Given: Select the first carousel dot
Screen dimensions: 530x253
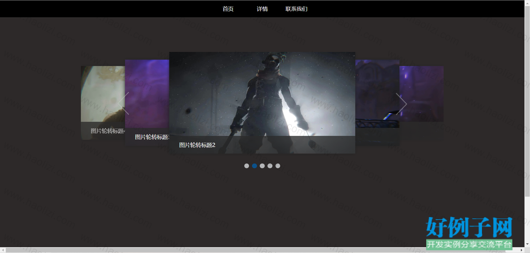Looking at the screenshot, I should point(247,166).
